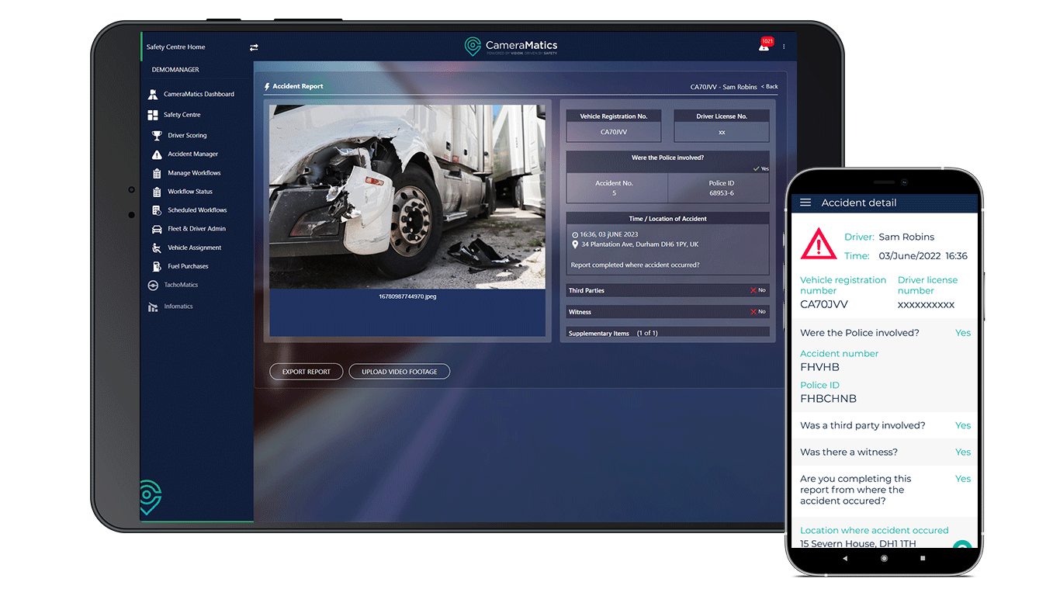Screen dimensions: 1060x596
Task: Click the 34 Plantation Ave address text
Action: click(639, 244)
